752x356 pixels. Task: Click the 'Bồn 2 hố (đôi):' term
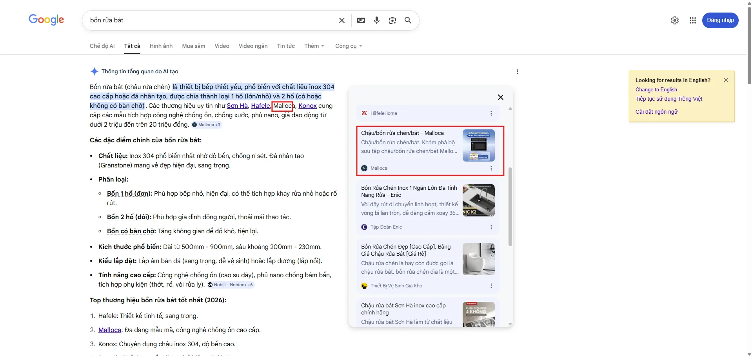point(129,217)
